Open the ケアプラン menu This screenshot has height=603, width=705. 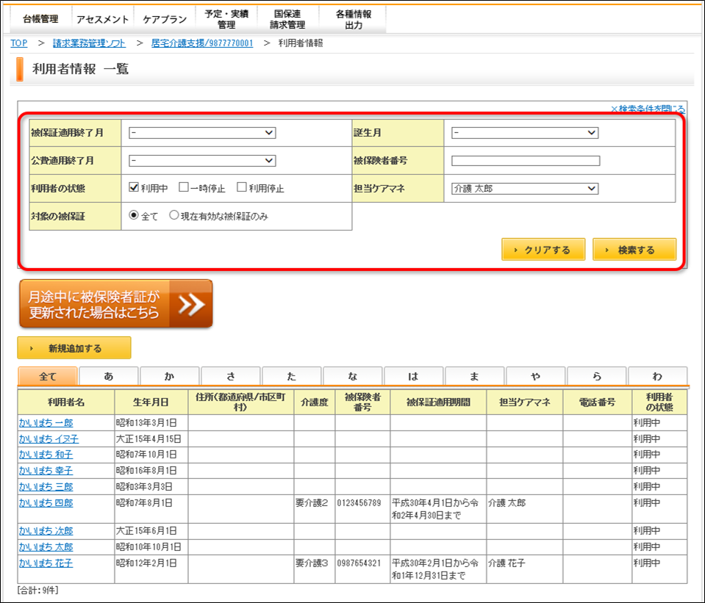coord(165,19)
